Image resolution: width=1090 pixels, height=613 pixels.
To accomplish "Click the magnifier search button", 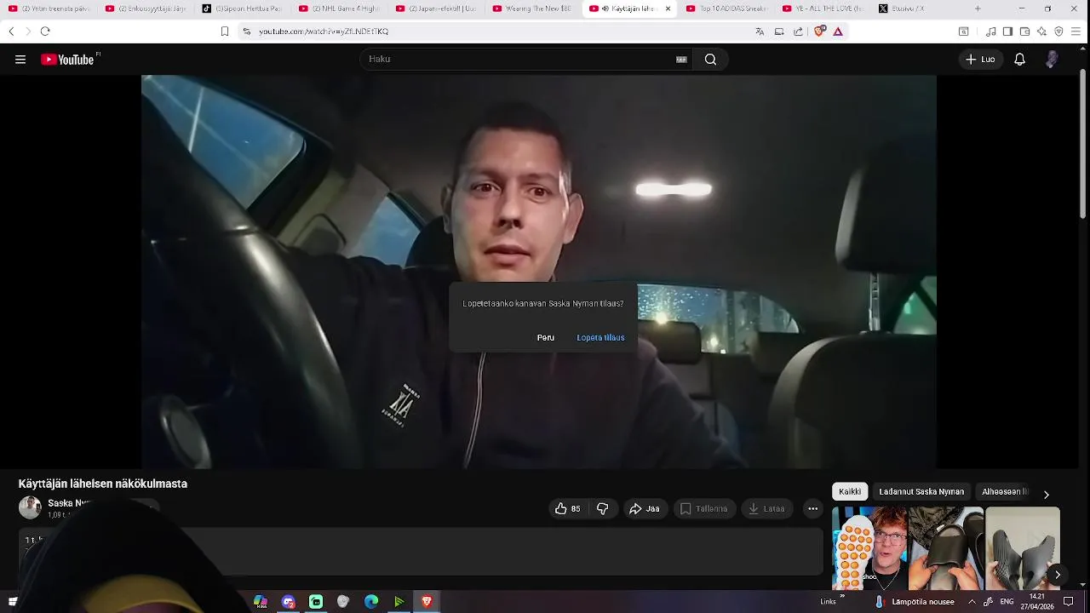I will 710,60.
